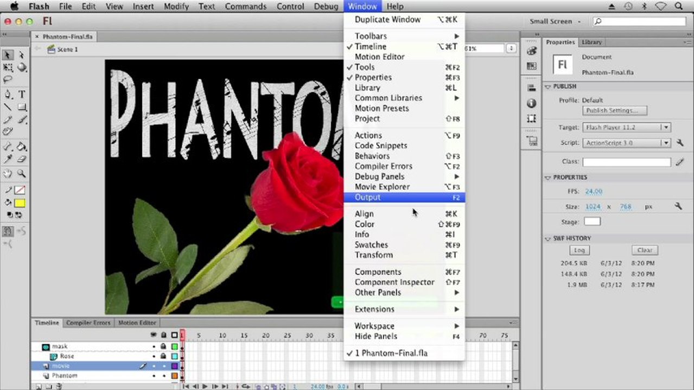
Task: Select the Subselection tool
Action: pyautogui.click(x=22, y=55)
